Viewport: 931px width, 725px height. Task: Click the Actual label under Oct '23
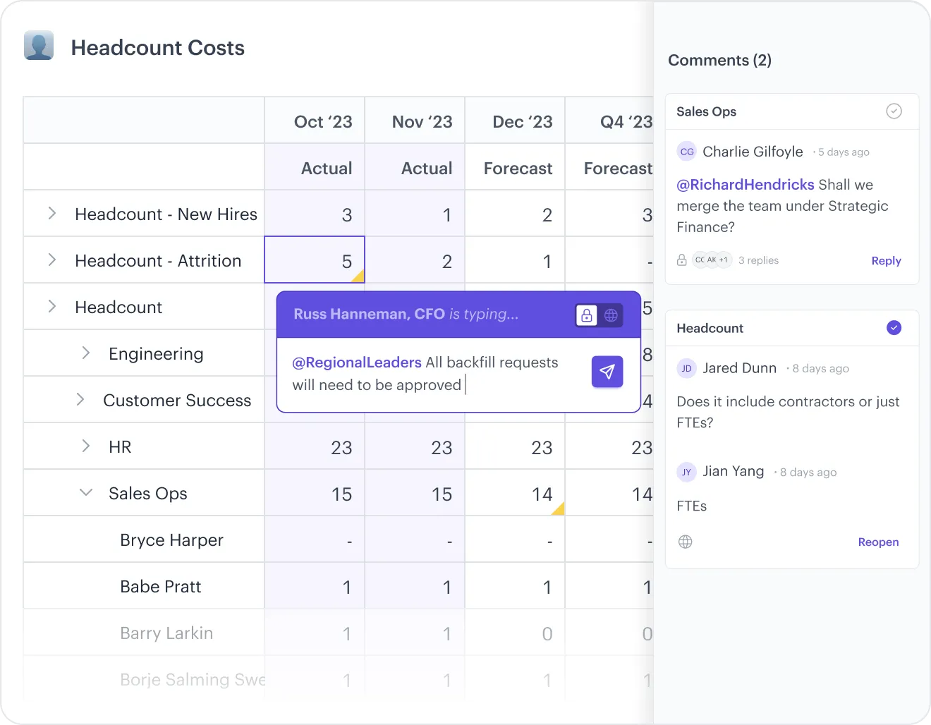[327, 169]
